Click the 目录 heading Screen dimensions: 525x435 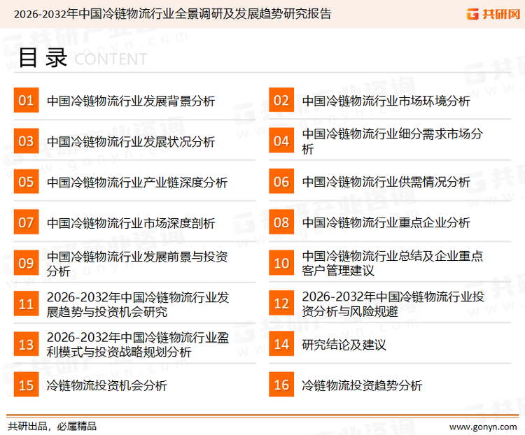point(43,58)
